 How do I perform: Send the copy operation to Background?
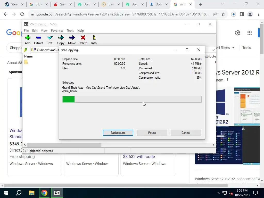click(118, 133)
